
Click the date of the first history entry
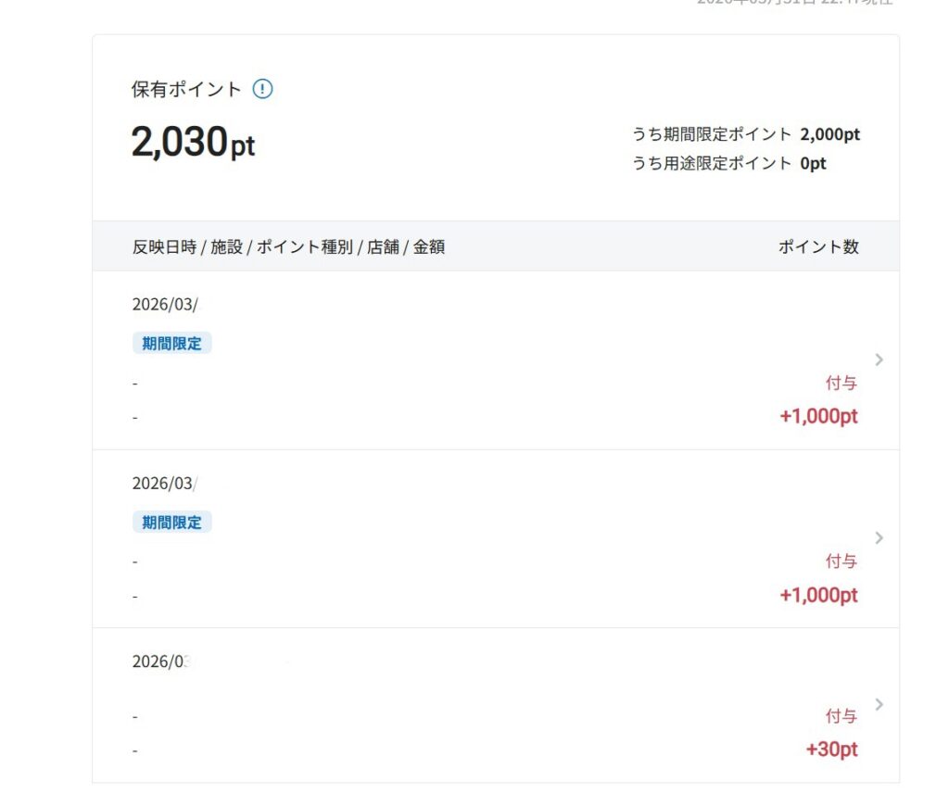(165, 304)
